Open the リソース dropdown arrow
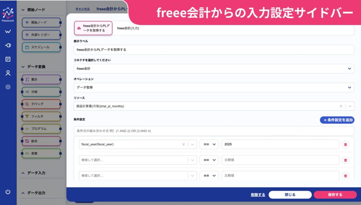This screenshot has width=361, height=205. point(350,106)
